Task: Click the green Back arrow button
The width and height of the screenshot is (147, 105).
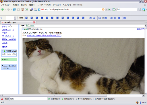Action: pyautogui.click(x=2, y=9)
